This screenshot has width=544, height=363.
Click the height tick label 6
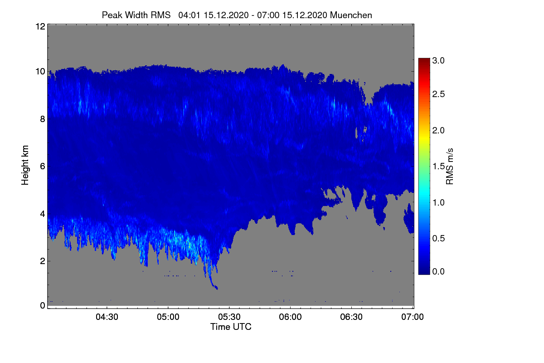coord(43,166)
